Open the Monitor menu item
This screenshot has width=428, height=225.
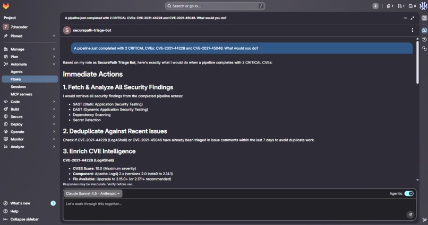coord(30,139)
